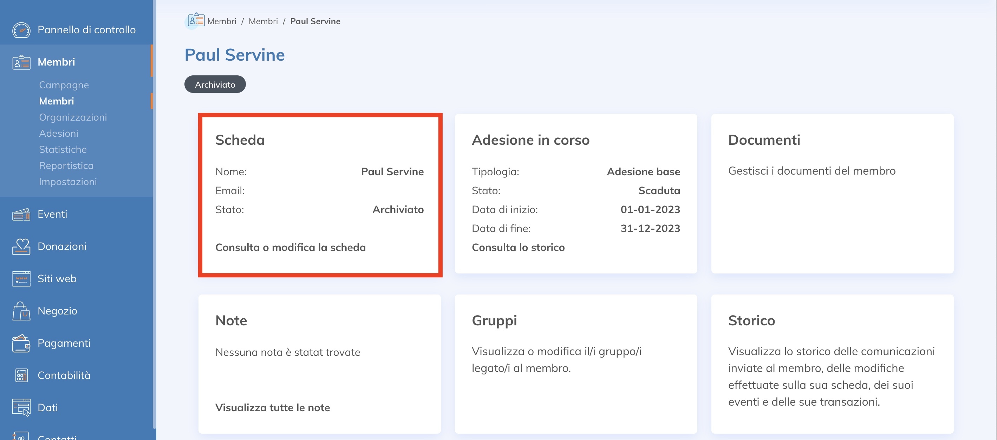This screenshot has height=440, width=997.
Task: Open Donazioni via the heart icon
Action: pyautogui.click(x=21, y=246)
